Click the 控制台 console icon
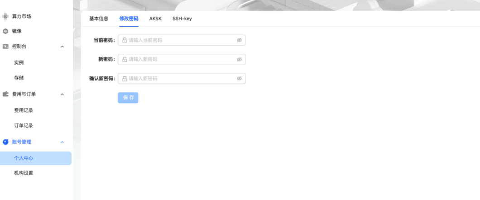This screenshot has height=200, width=480. (5, 47)
